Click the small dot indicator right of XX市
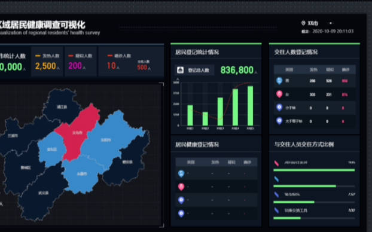Image resolution: width=372 pixels, height=232 pixels. click(x=331, y=23)
